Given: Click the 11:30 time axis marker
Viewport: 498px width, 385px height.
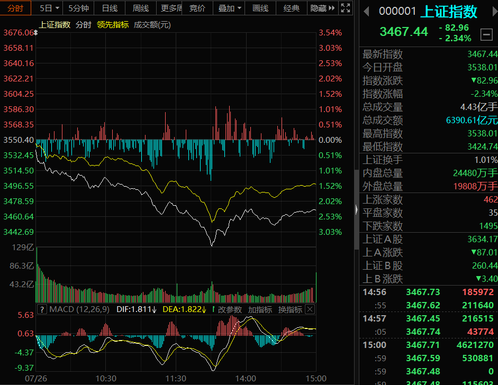Looking at the screenshot, I should (x=176, y=379).
